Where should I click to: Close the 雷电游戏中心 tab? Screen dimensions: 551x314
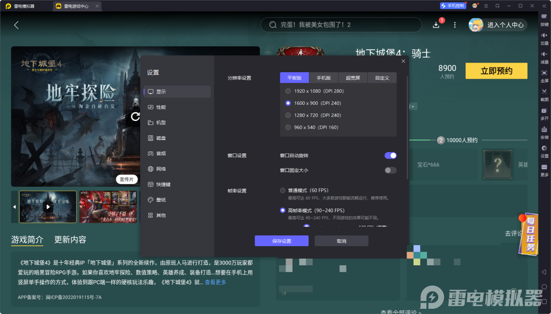click(97, 6)
